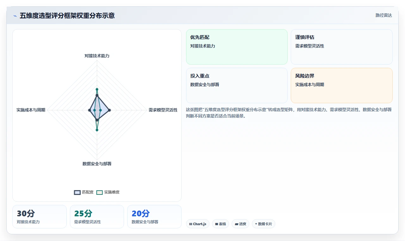This screenshot has width=405, height=241.
Task: Click the 数据安全与部署 radar axis label
Action: [x=97, y=164]
